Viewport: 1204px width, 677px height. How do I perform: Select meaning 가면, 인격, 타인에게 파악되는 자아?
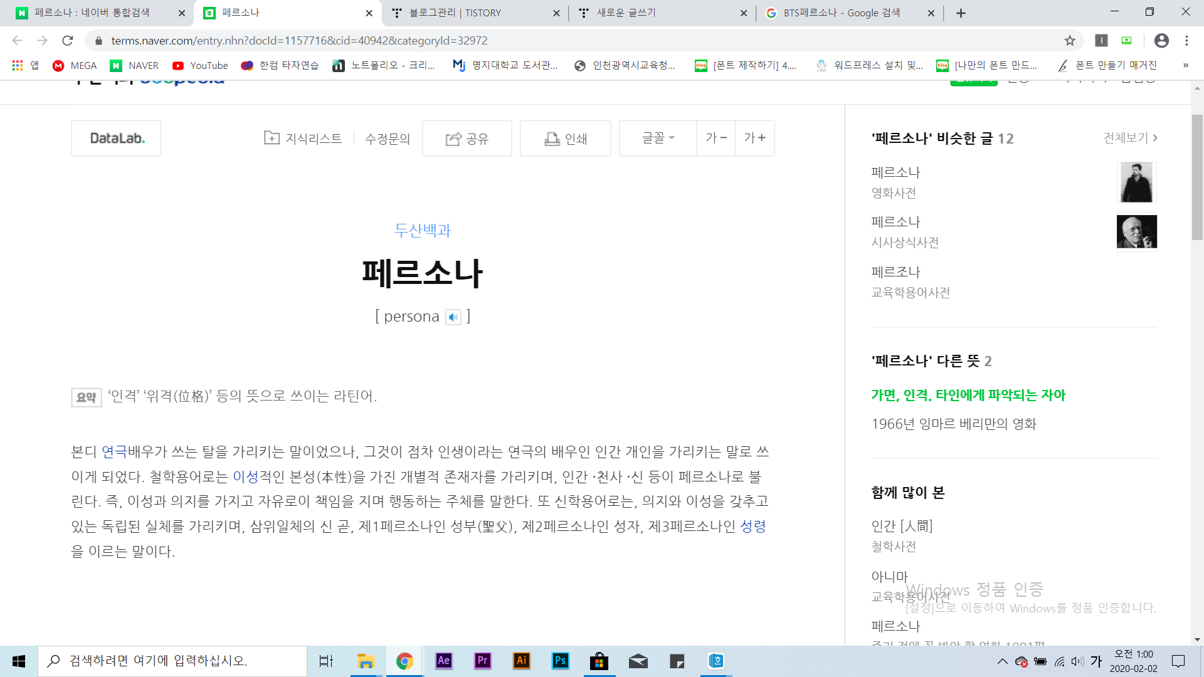point(968,395)
